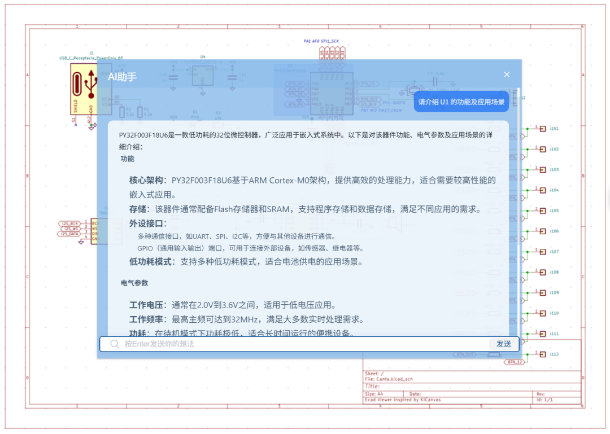Click the 存储 bold label
This screenshot has width=610, height=434.
138,209
